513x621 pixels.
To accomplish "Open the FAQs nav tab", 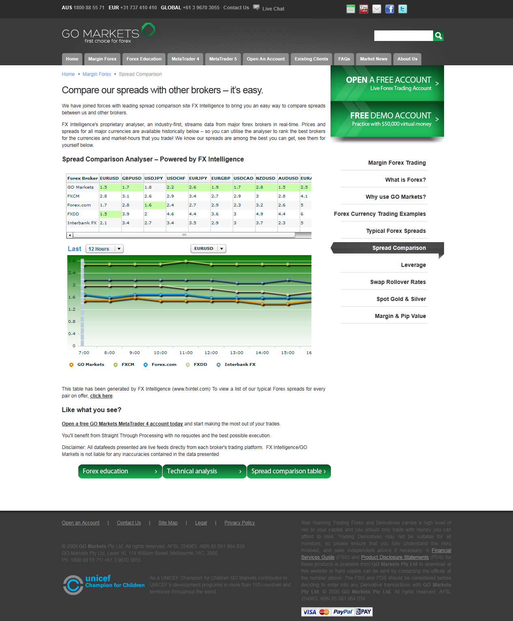I will (x=344, y=59).
